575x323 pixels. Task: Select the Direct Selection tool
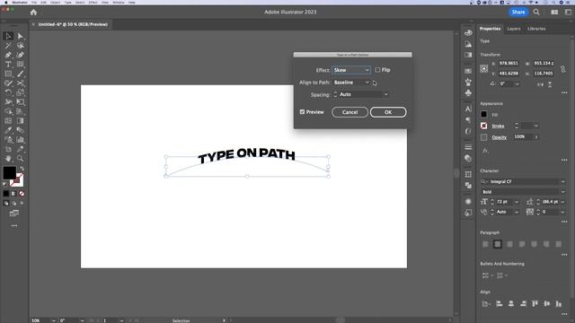click(x=20, y=36)
